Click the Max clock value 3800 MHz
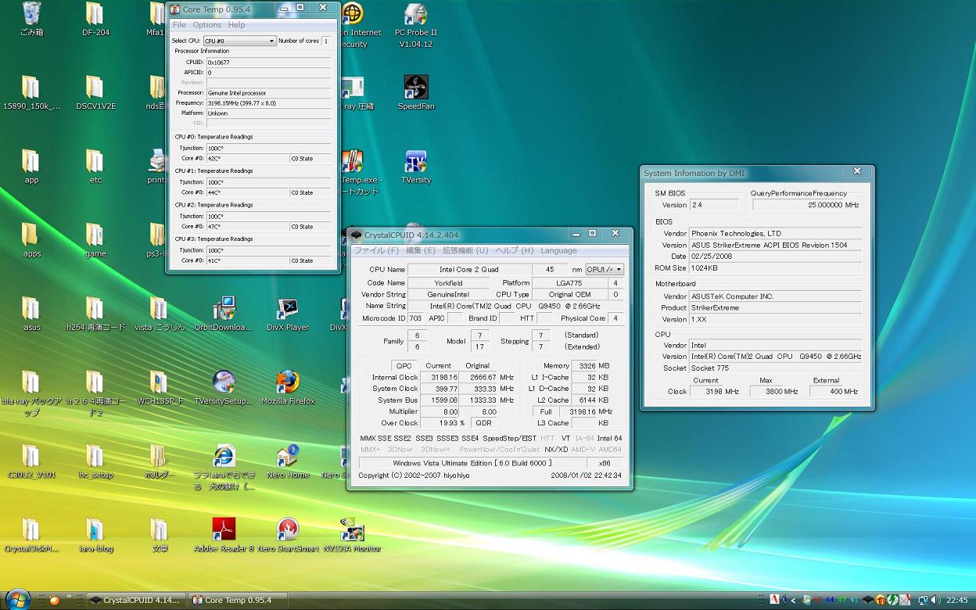 (775, 391)
